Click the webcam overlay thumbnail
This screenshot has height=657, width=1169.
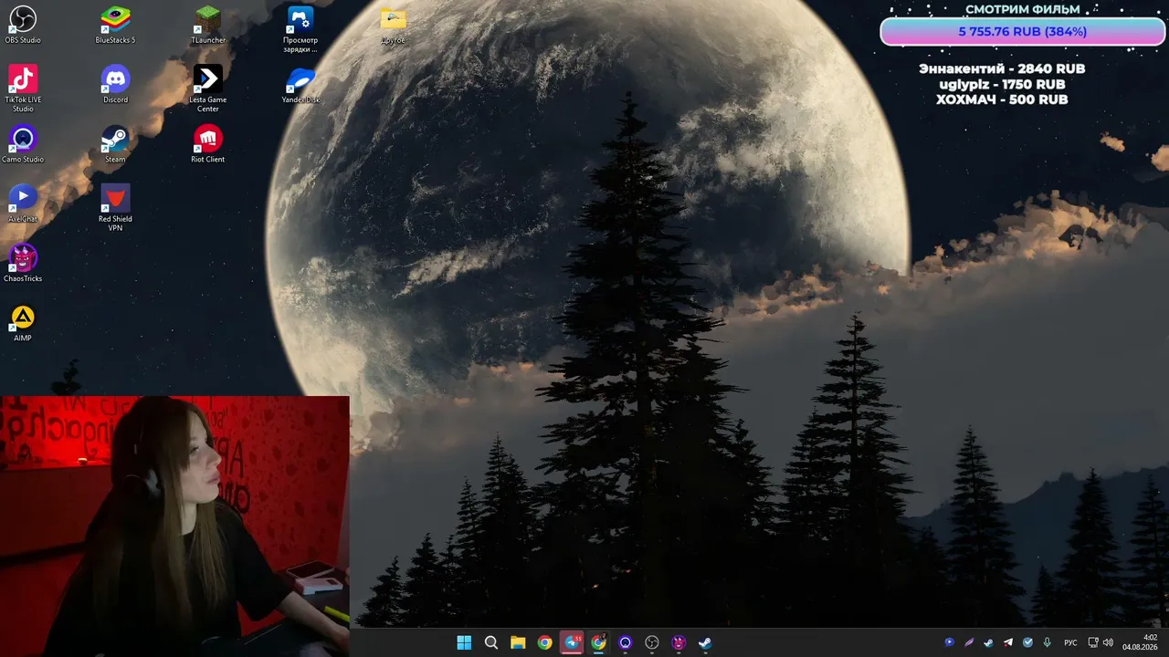[174, 527]
